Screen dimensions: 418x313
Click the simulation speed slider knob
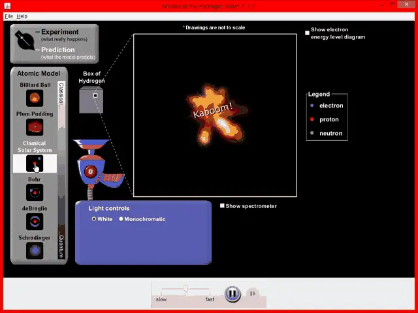pos(186,288)
